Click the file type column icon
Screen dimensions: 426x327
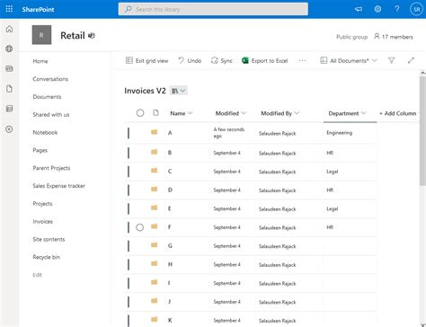[155, 113]
